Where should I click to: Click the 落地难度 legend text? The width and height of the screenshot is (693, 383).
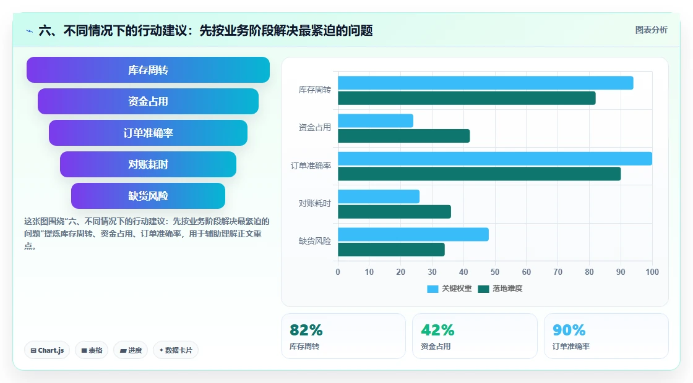507,288
